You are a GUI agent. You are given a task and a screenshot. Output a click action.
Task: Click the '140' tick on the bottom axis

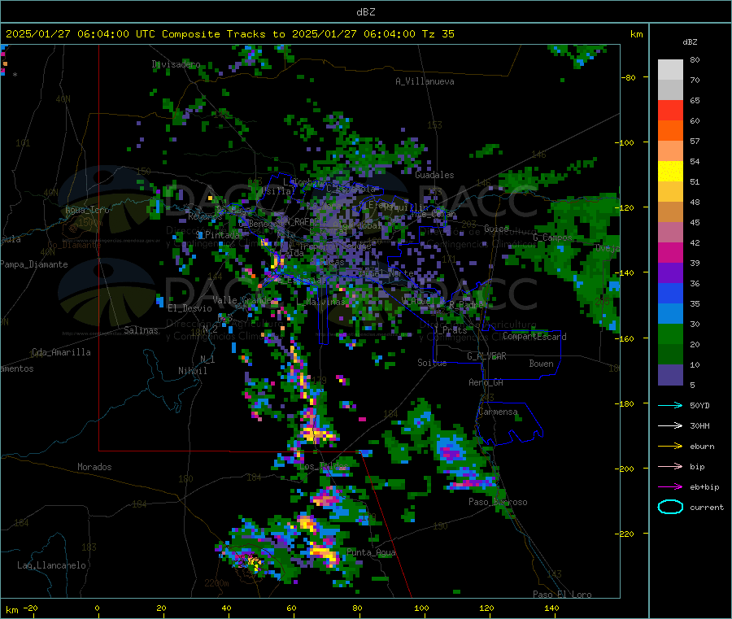(x=551, y=608)
